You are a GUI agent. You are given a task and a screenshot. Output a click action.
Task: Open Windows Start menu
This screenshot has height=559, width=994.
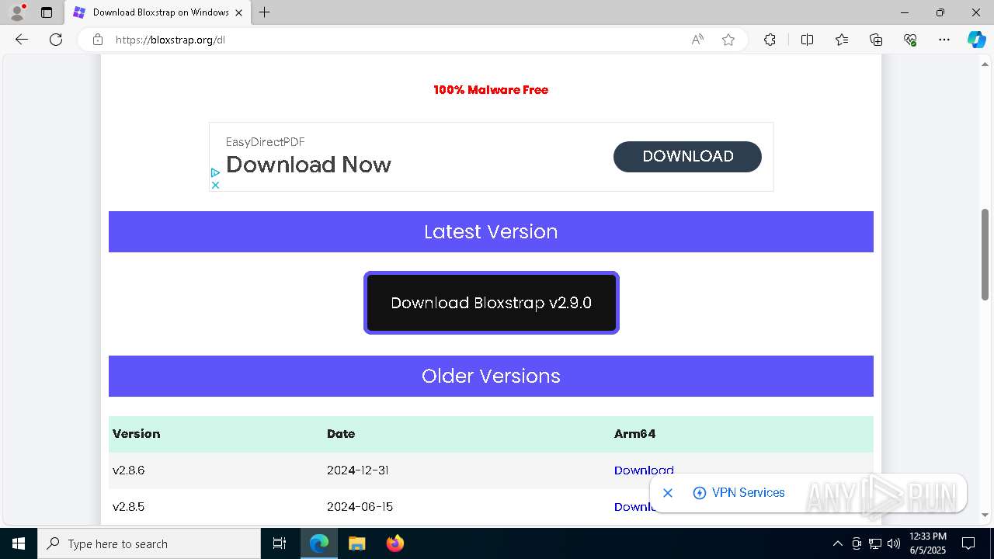click(x=19, y=543)
